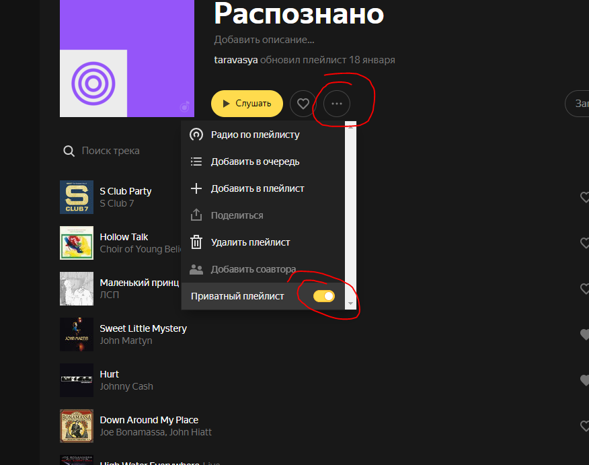This screenshot has width=589, height=465.
Task: Like the S Club Party track heart
Action: (x=584, y=197)
